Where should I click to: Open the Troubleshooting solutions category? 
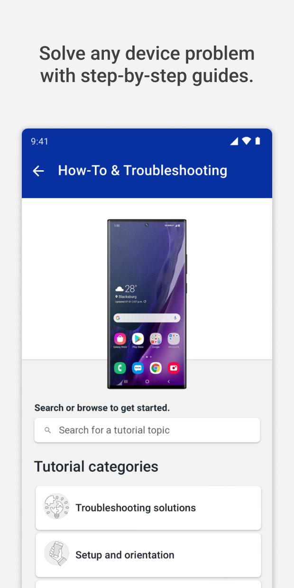pos(148,508)
